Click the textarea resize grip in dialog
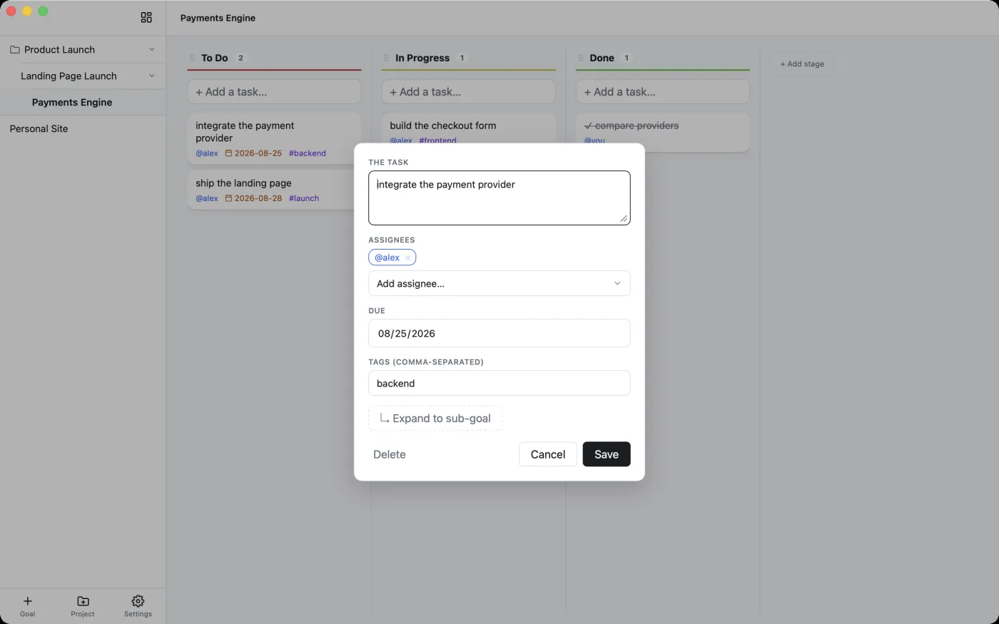Image resolution: width=999 pixels, height=624 pixels. (x=624, y=218)
